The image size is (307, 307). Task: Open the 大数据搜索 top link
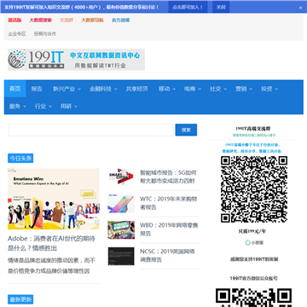tap(41, 20)
